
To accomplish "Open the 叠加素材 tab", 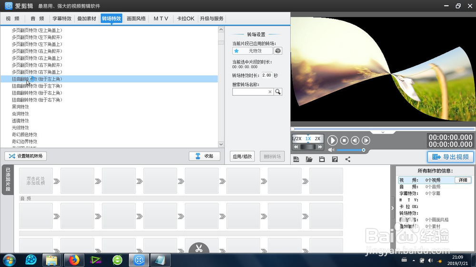I will pyautogui.click(x=87, y=19).
